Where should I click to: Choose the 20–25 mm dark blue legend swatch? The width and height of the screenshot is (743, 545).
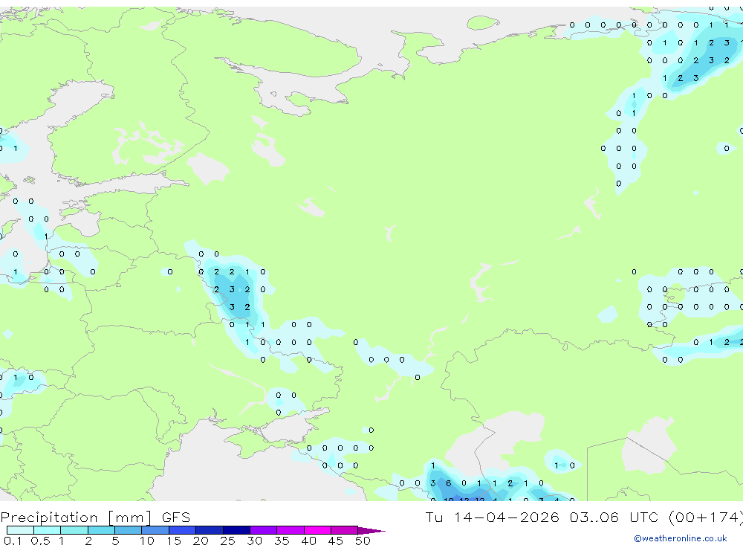210,530
